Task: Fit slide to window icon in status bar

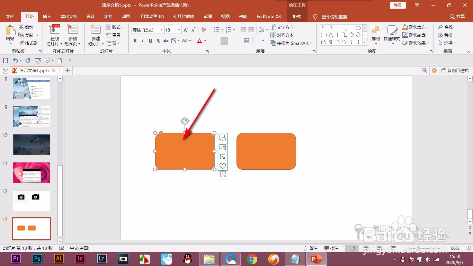Action: [468, 248]
